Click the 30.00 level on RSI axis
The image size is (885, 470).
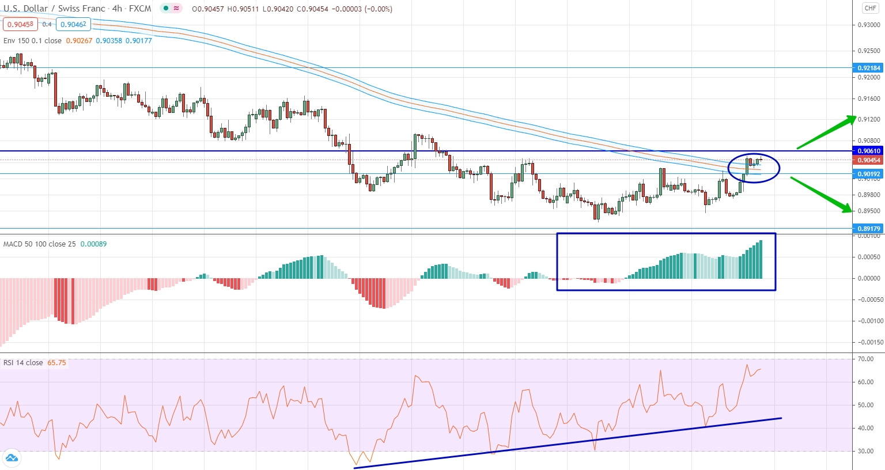click(x=865, y=451)
